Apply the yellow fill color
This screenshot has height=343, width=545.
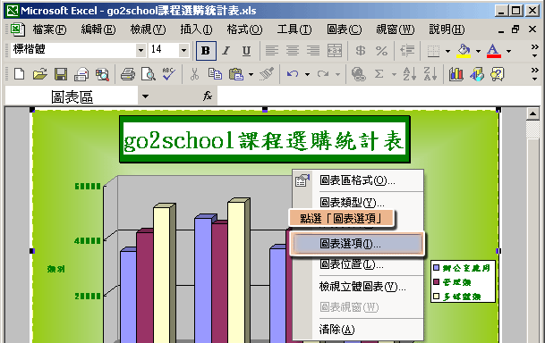(x=464, y=51)
